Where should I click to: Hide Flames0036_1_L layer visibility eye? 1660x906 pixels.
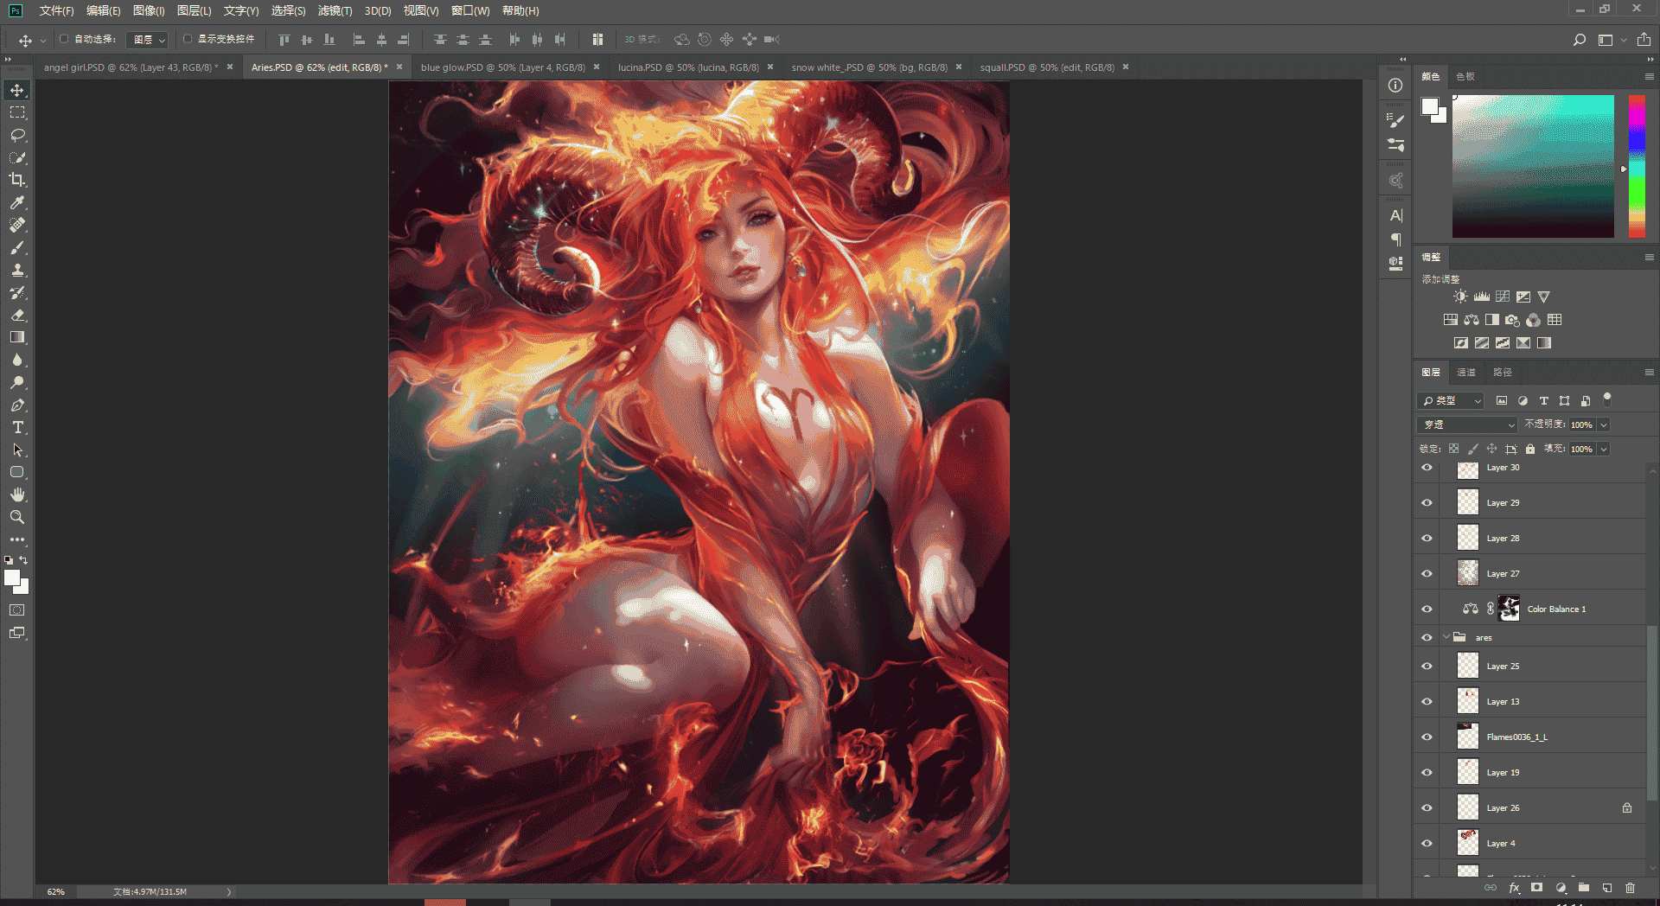coord(1427,737)
